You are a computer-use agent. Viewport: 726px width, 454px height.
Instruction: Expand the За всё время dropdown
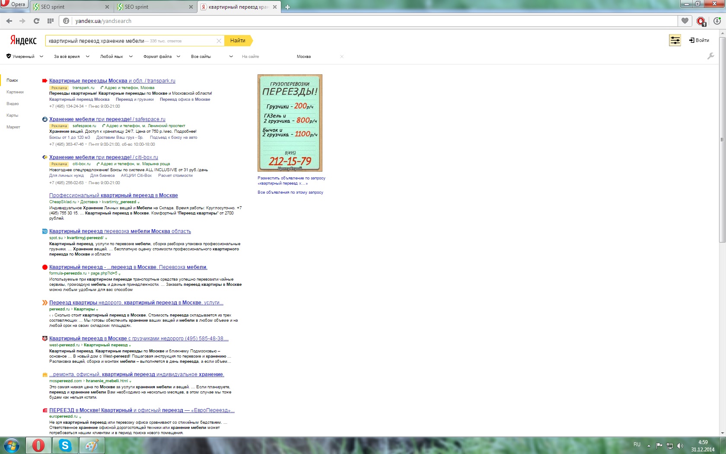(x=72, y=56)
